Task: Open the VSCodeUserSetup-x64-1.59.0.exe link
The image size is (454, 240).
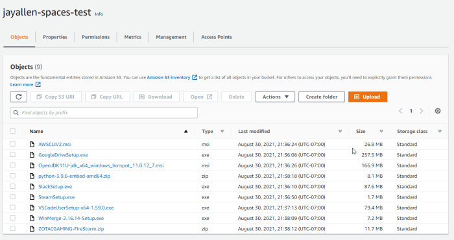Action: pyautogui.click(x=76, y=208)
